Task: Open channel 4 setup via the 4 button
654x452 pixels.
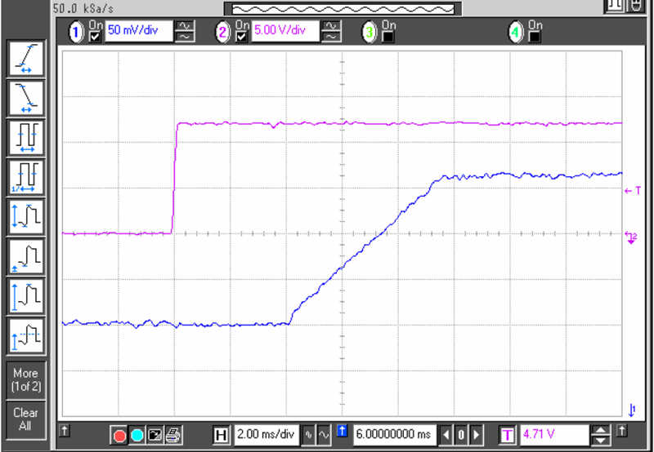Action: coord(516,32)
